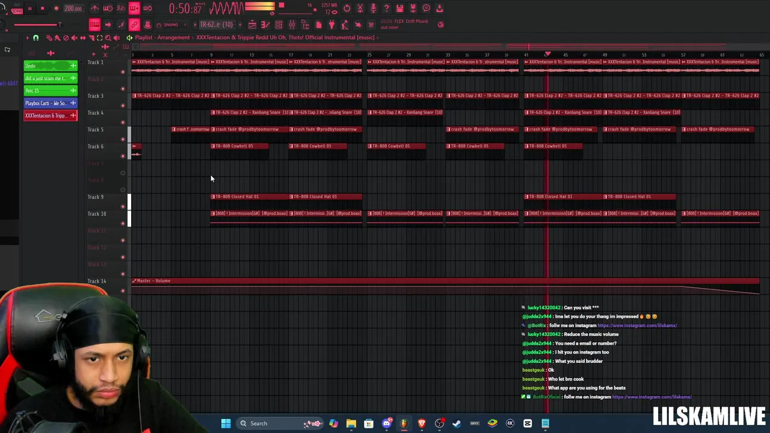Toggle the link/chain multilink button
The image size is (770, 433).
pos(134,25)
